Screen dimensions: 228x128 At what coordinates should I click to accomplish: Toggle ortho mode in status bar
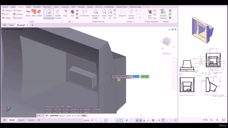[x=102, y=120]
